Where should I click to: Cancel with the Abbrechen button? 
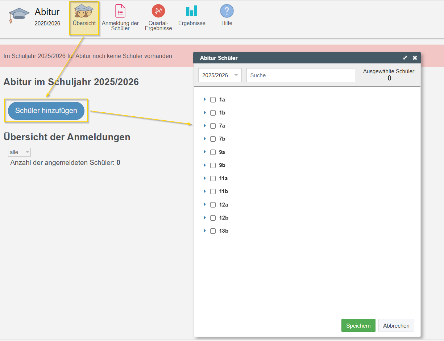pos(396,325)
